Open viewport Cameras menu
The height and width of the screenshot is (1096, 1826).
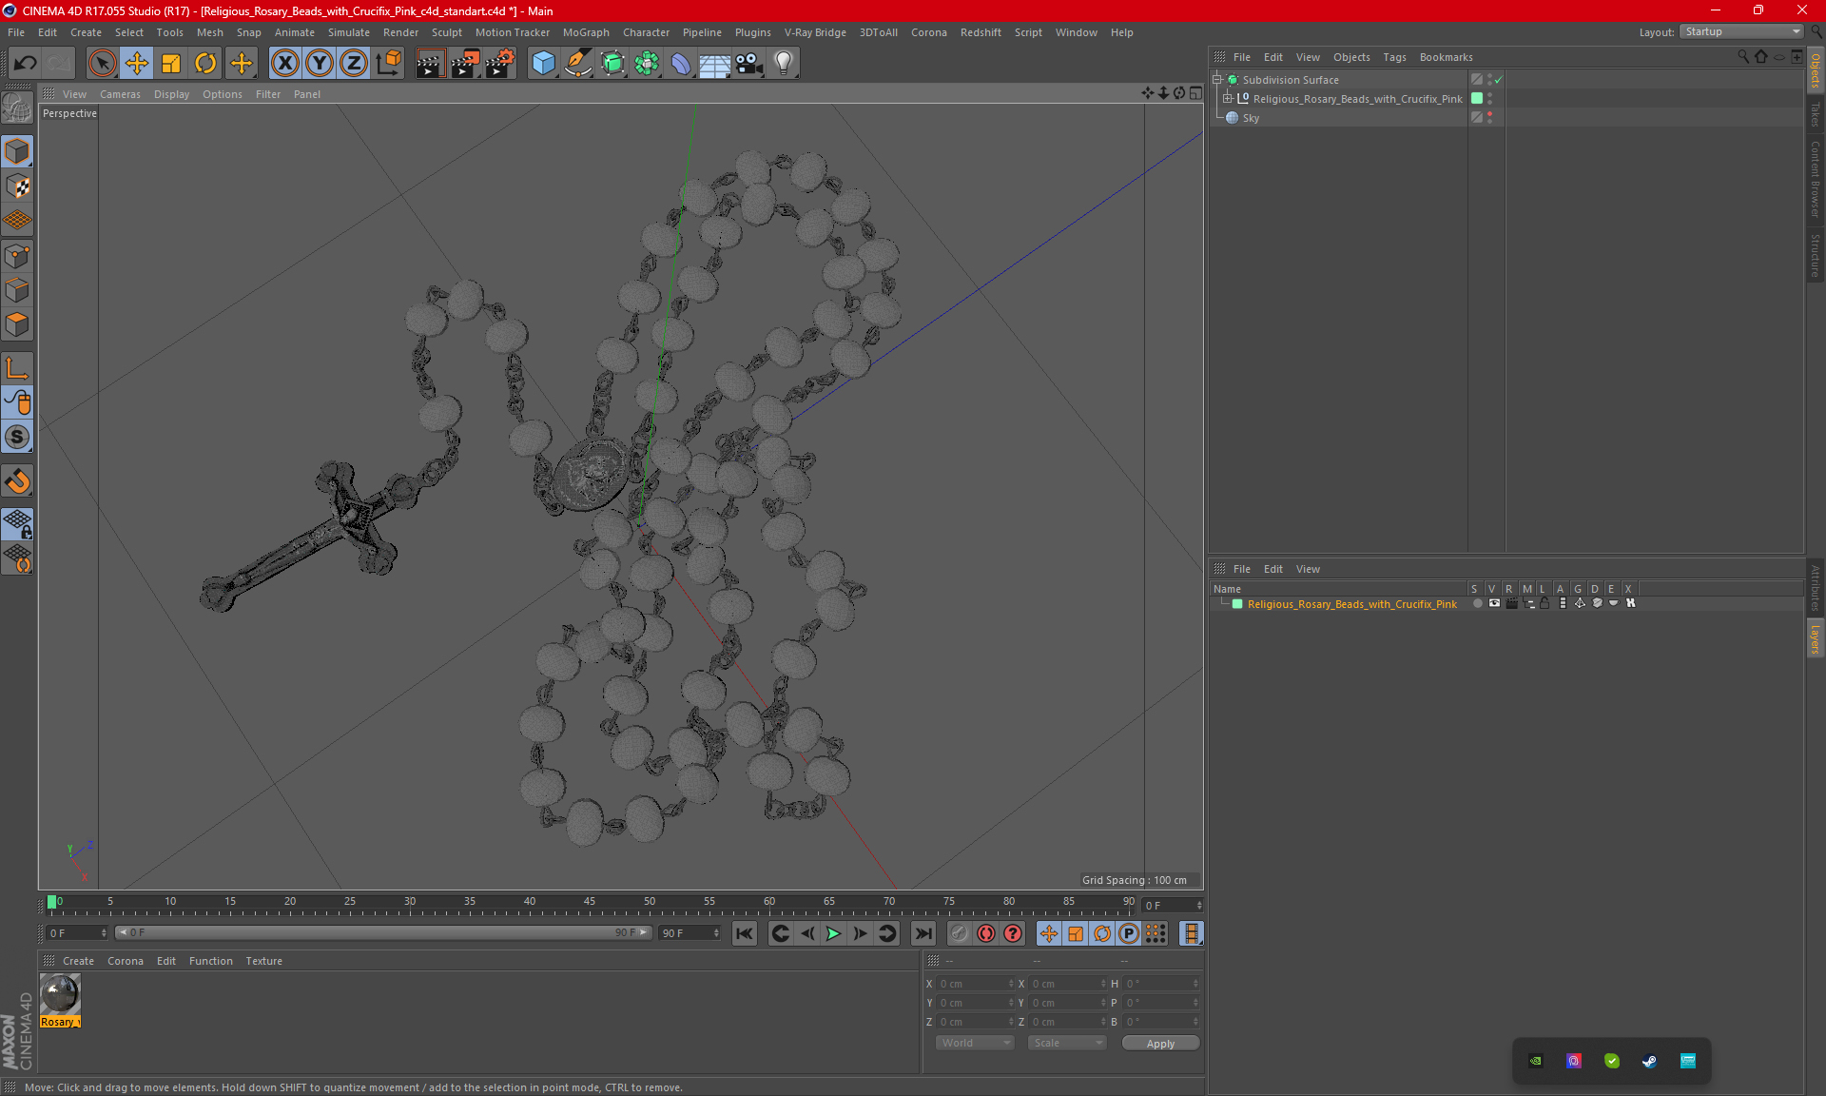pyautogui.click(x=120, y=94)
